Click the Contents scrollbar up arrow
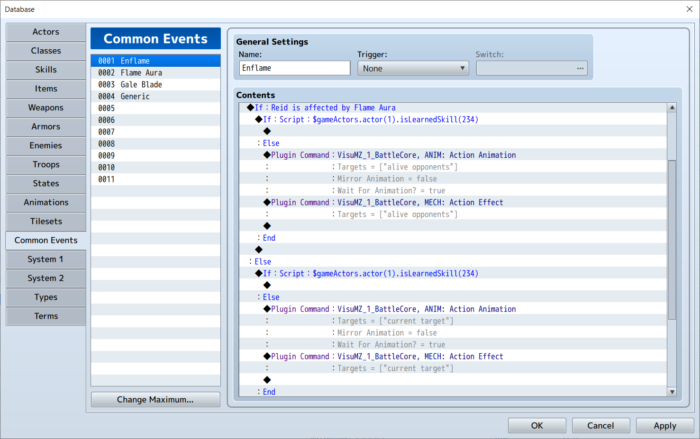 tap(672, 108)
